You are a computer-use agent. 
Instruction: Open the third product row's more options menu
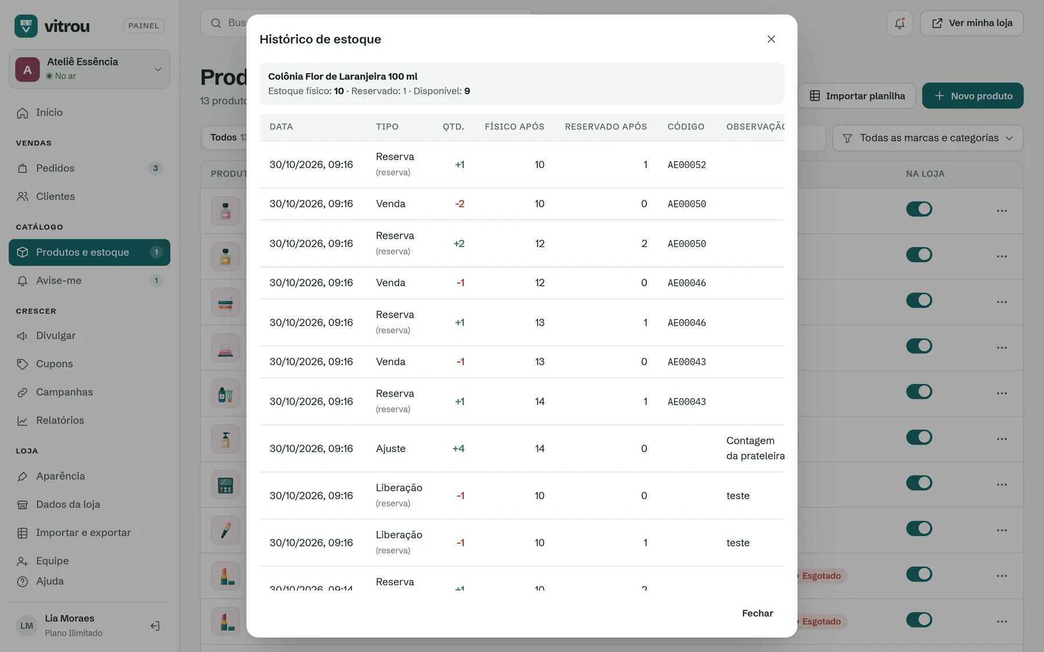[x=1002, y=302]
